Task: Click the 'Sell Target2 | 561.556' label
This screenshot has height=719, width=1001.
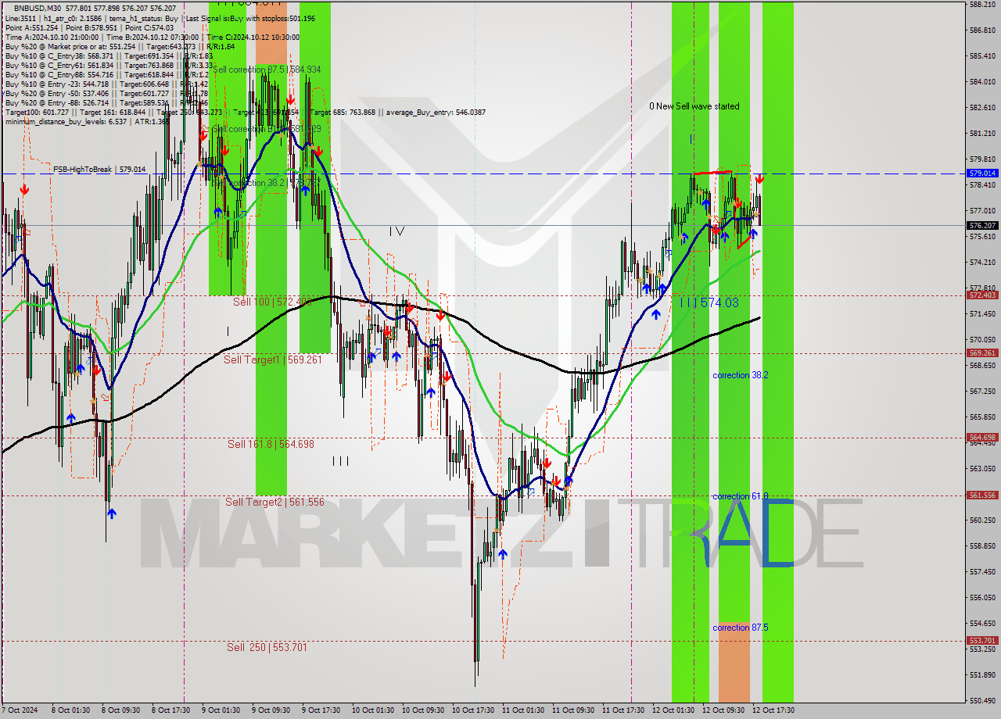Action: tap(274, 502)
